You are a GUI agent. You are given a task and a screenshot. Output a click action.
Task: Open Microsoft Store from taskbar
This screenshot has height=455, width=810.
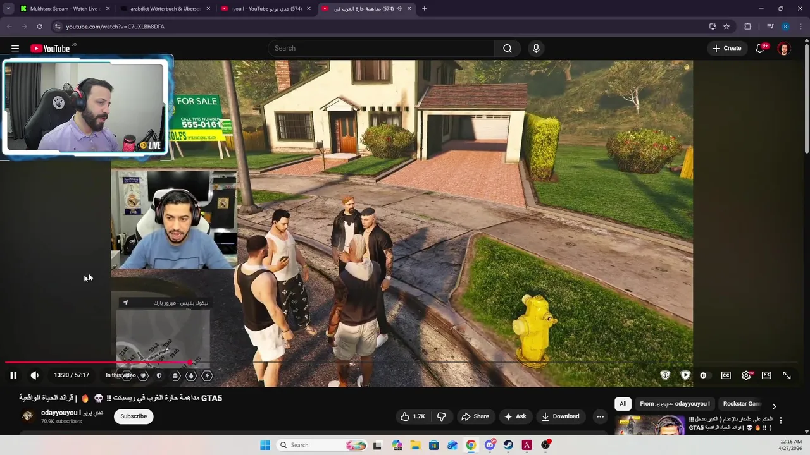434,445
